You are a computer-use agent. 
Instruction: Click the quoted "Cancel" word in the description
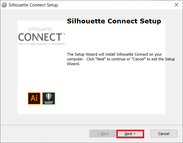click(x=139, y=59)
